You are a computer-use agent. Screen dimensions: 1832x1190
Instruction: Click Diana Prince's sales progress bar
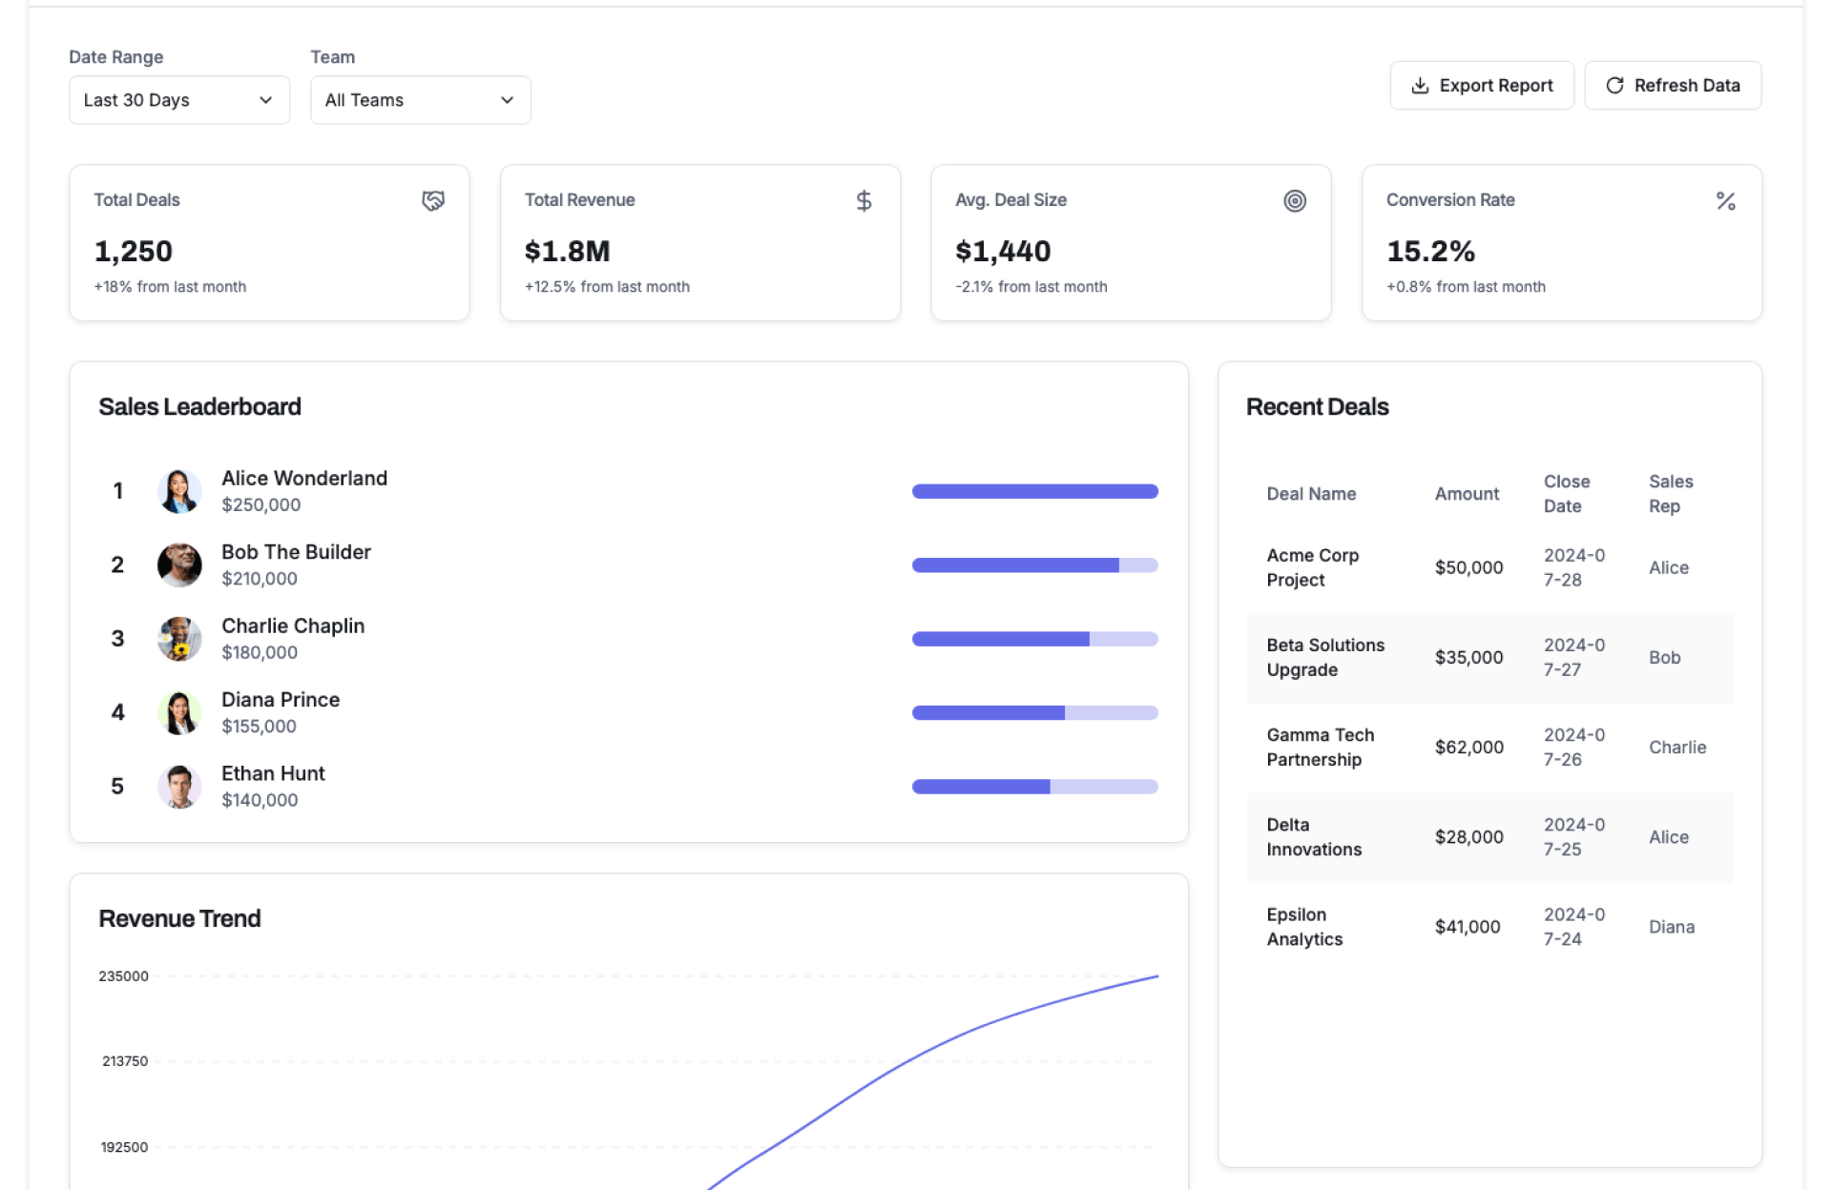(x=1034, y=712)
